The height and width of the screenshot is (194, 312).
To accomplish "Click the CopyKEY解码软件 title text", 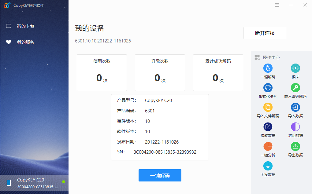I will [x=29, y=5].
